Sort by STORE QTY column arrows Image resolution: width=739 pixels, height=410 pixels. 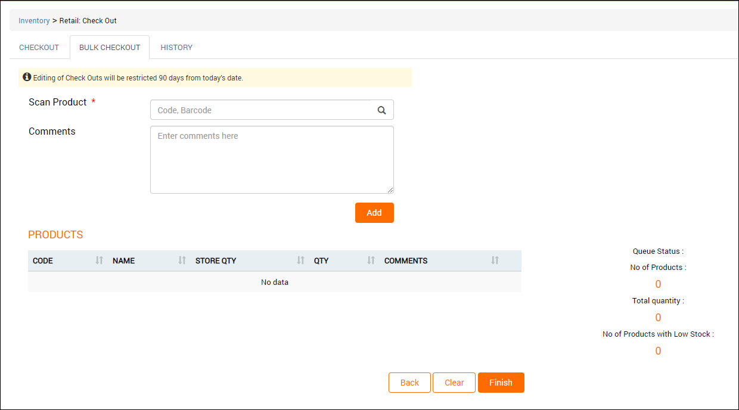(x=301, y=260)
